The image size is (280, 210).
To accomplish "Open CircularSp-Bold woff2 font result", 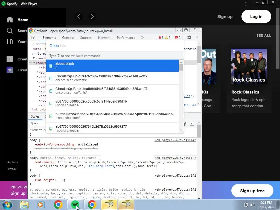I will point(112,78).
